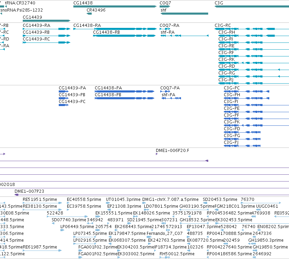Click the DME1-007P23 BAC label
Image resolution: width=289 pixels, height=259 pixels.
tap(29, 191)
